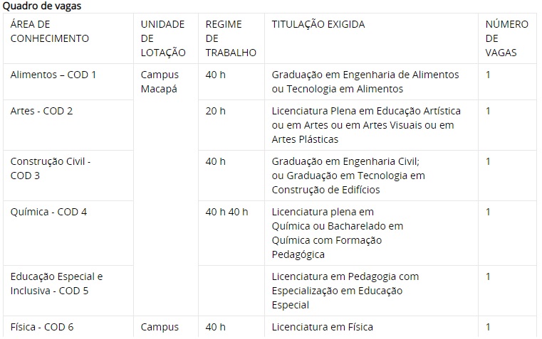This screenshot has height=339, width=542.
Task: Click the 'TITULAÇÃO EXIGIDA' column header
Action: (x=371, y=38)
